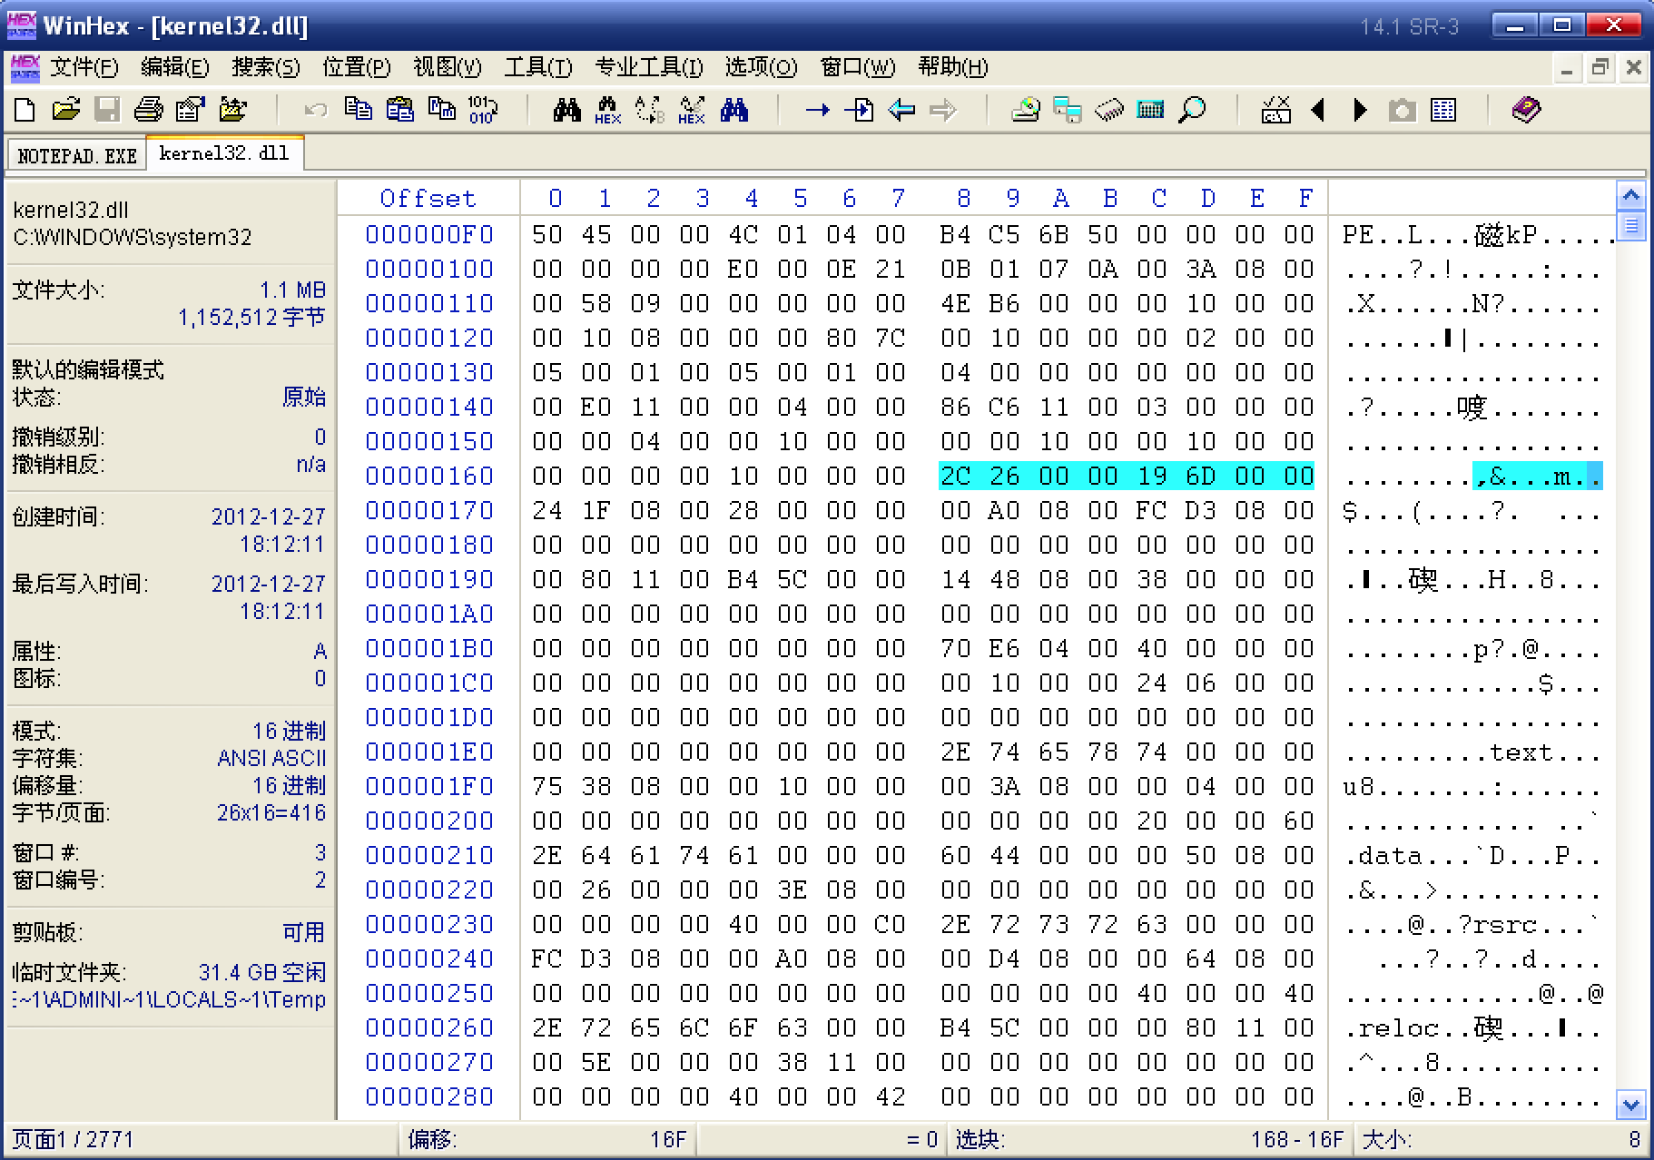This screenshot has height=1160, width=1654.
Task: Open the 专业工具(I) menu
Action: point(646,67)
